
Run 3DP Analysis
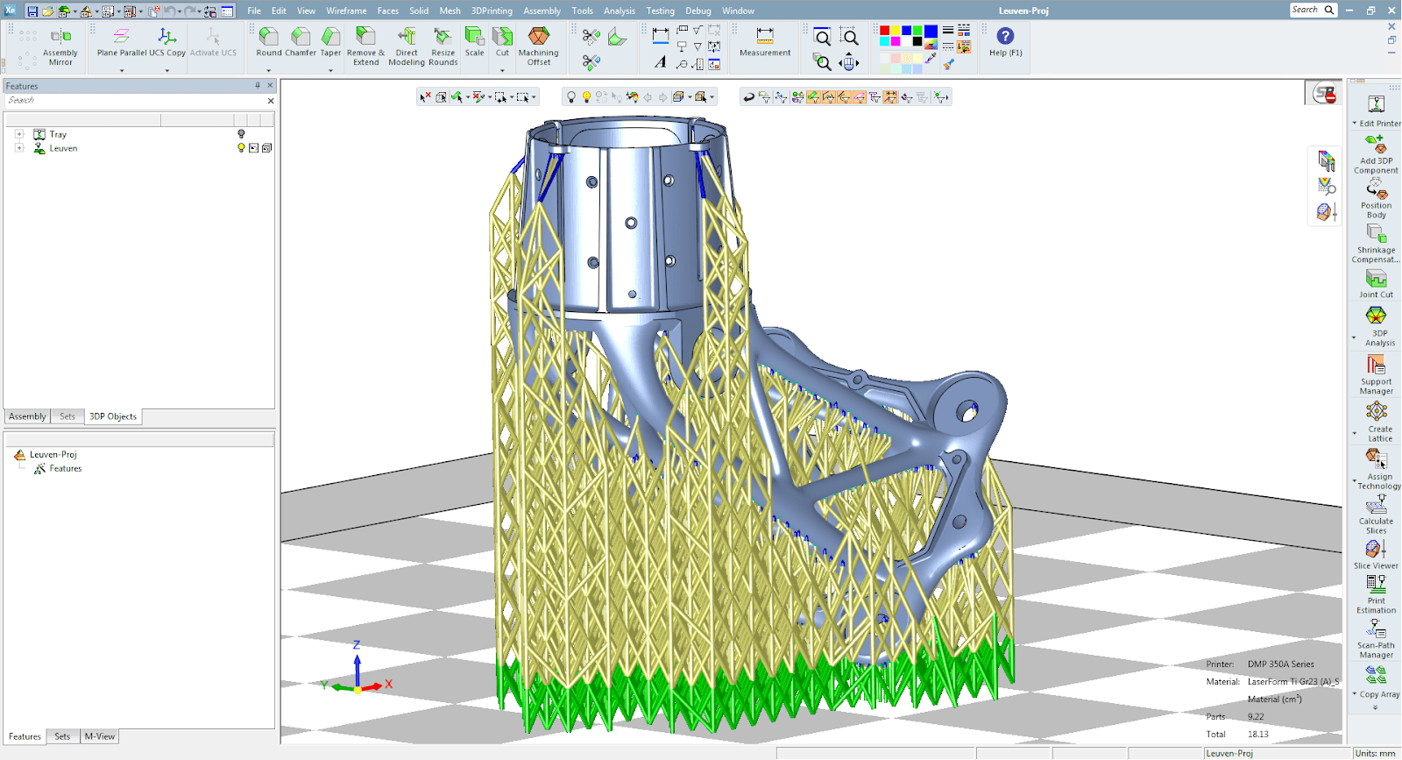tap(1379, 325)
